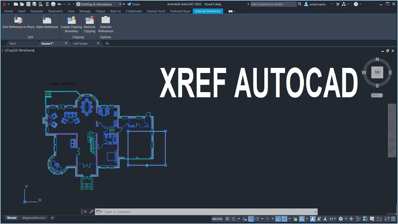The width and height of the screenshot is (398, 224).
Task: Click the Open file folder icon
Action: pyautogui.click(x=22, y=4)
